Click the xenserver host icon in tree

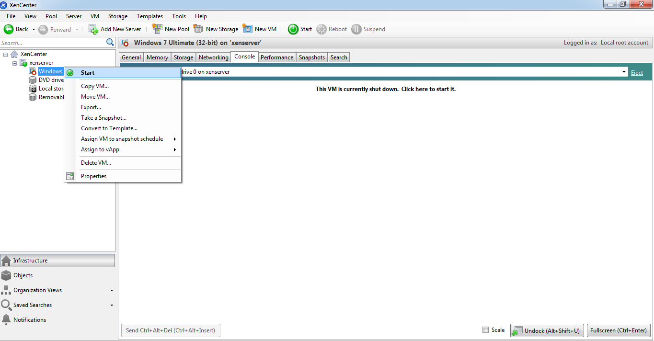23,63
